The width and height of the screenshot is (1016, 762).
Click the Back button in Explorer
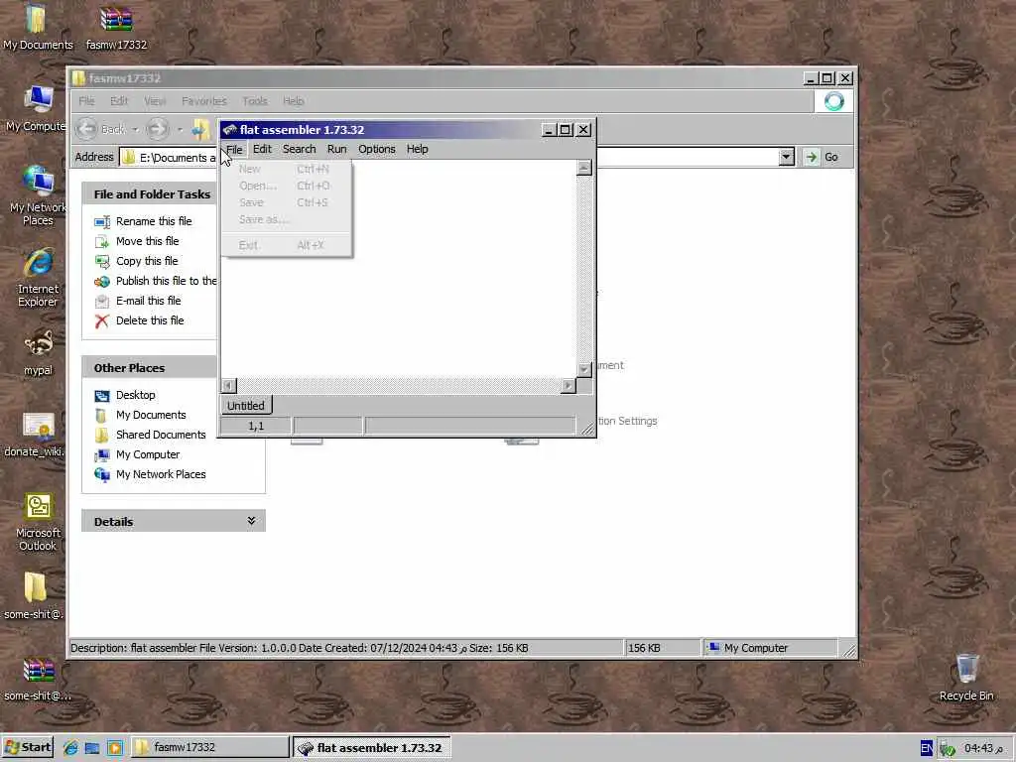coord(102,130)
